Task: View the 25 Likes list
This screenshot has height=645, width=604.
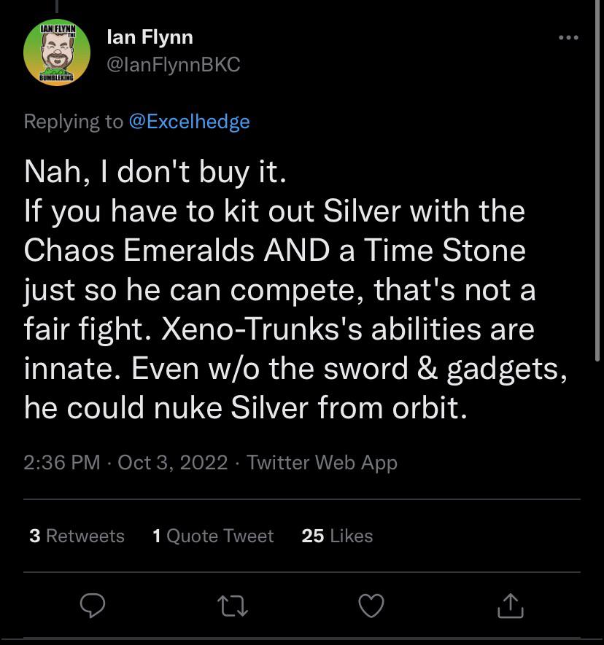Action: [337, 536]
